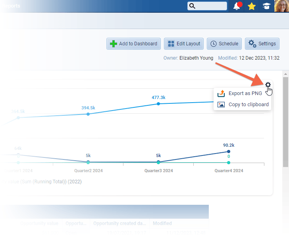Click the user profile avatar
The height and width of the screenshot is (237, 289).
tap(281, 6)
